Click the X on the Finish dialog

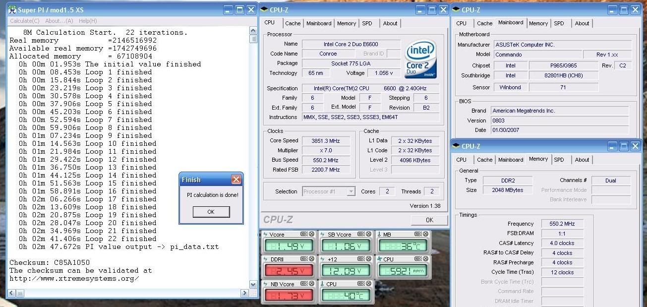[x=236, y=180]
